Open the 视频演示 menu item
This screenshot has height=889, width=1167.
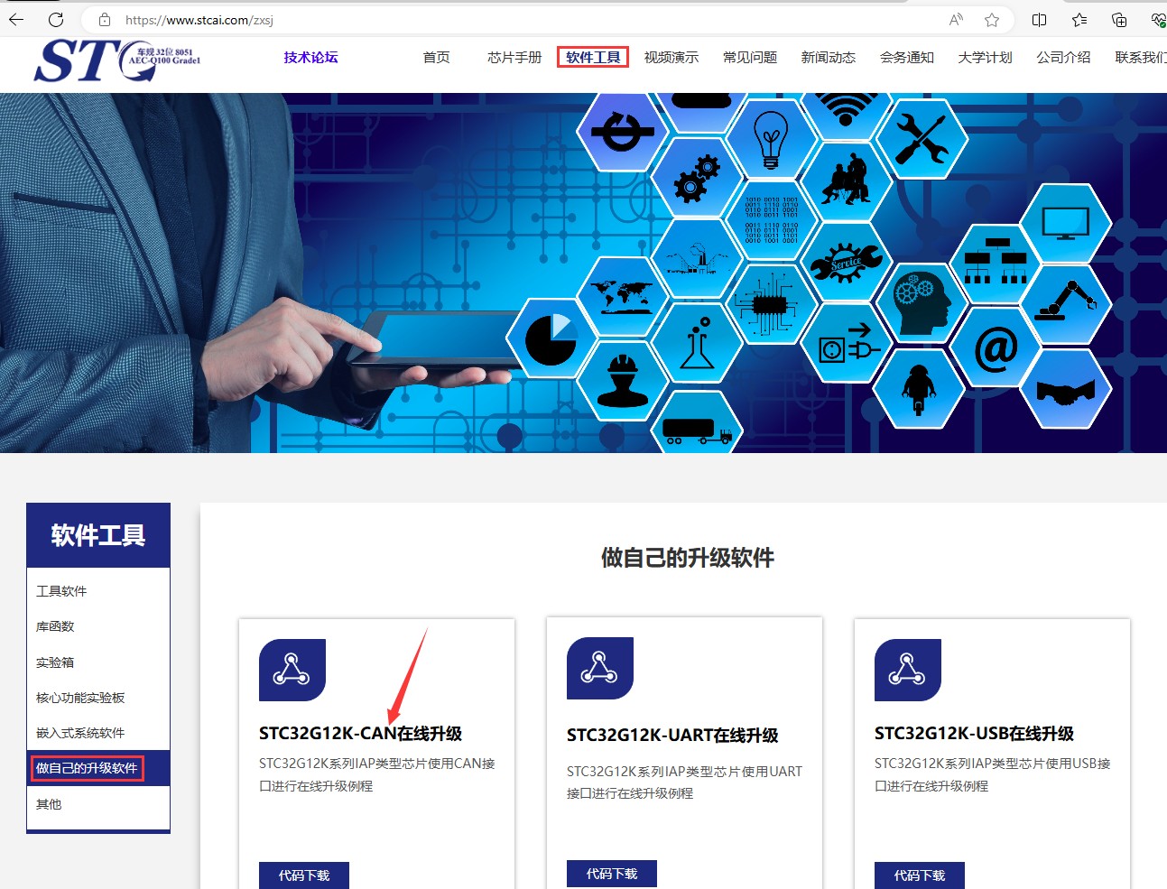click(x=671, y=58)
